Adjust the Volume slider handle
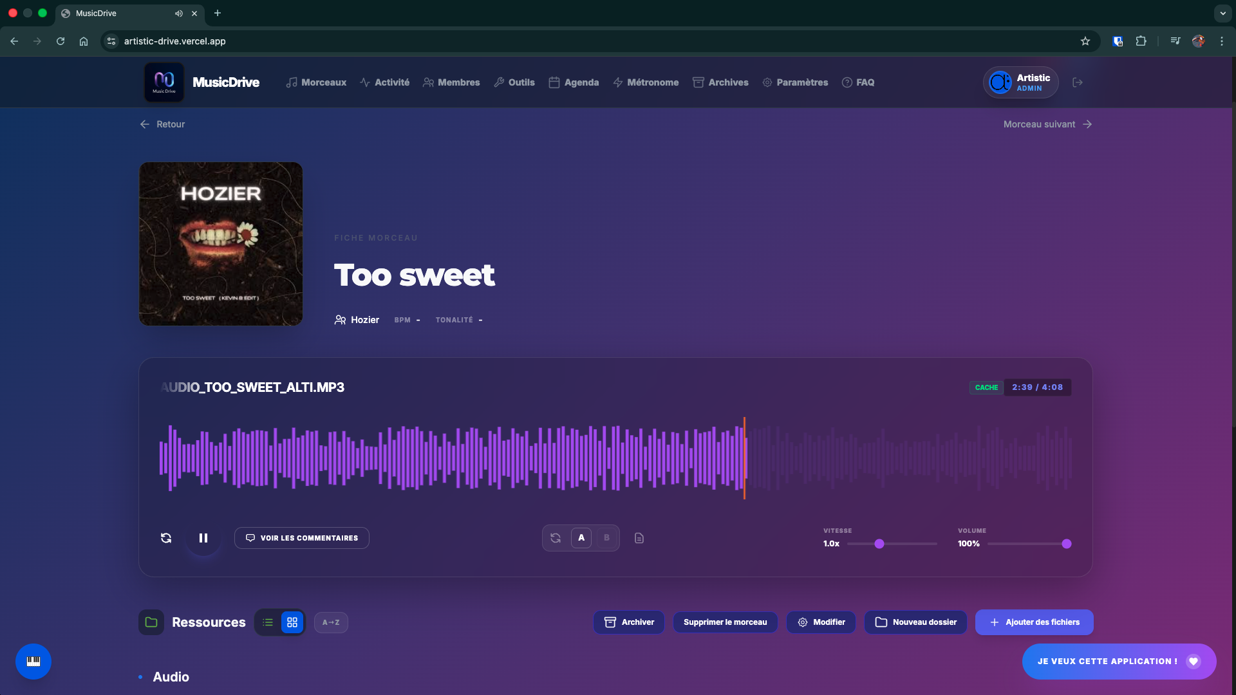The width and height of the screenshot is (1236, 695). click(1067, 544)
